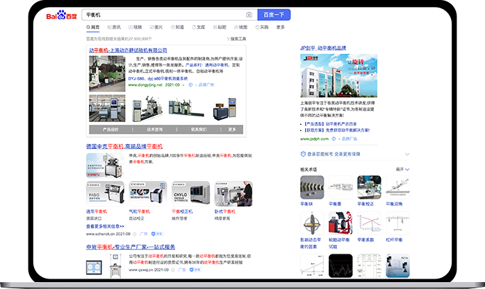The height and width of the screenshot is (289, 485).
Task: Open the 德国申克平衡机 result title
Action: pyautogui.click(x=124, y=147)
